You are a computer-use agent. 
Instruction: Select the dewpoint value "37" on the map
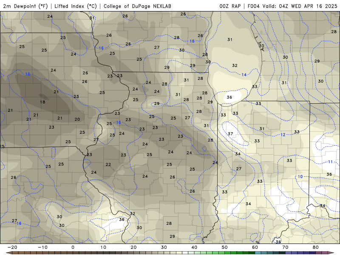(230, 134)
